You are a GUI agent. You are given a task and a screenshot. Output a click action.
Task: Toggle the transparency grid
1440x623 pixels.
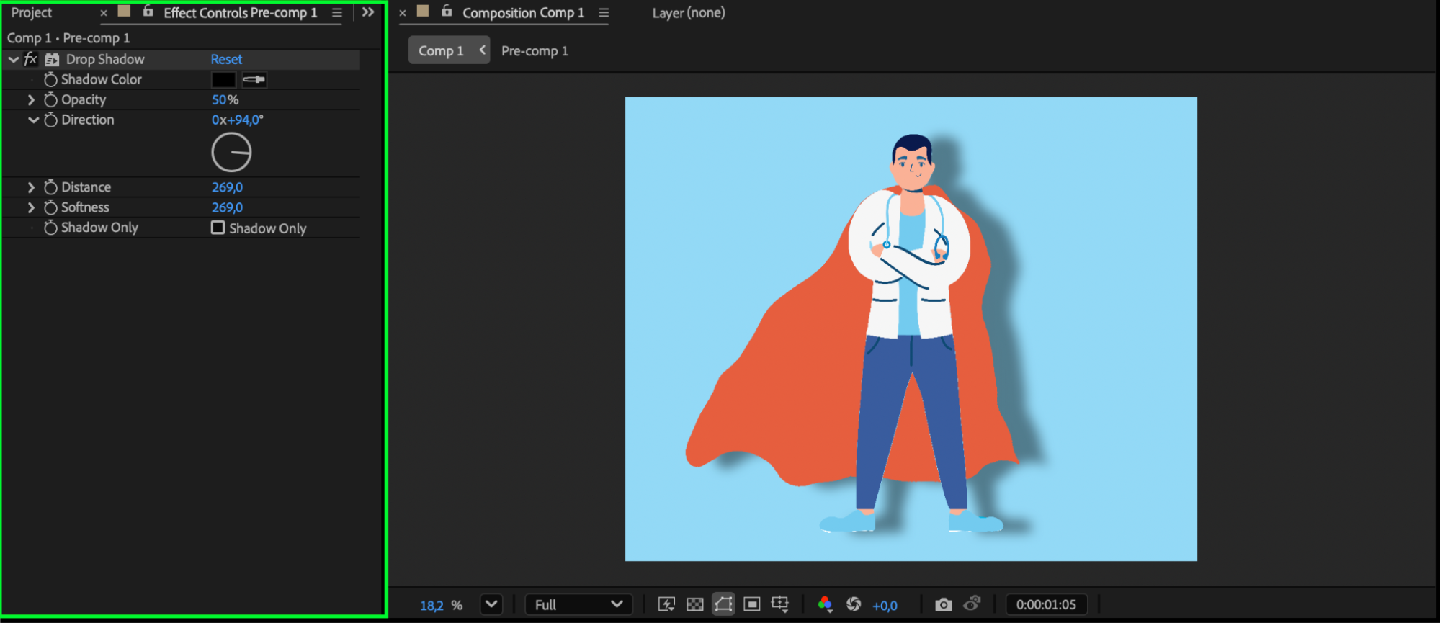point(695,604)
